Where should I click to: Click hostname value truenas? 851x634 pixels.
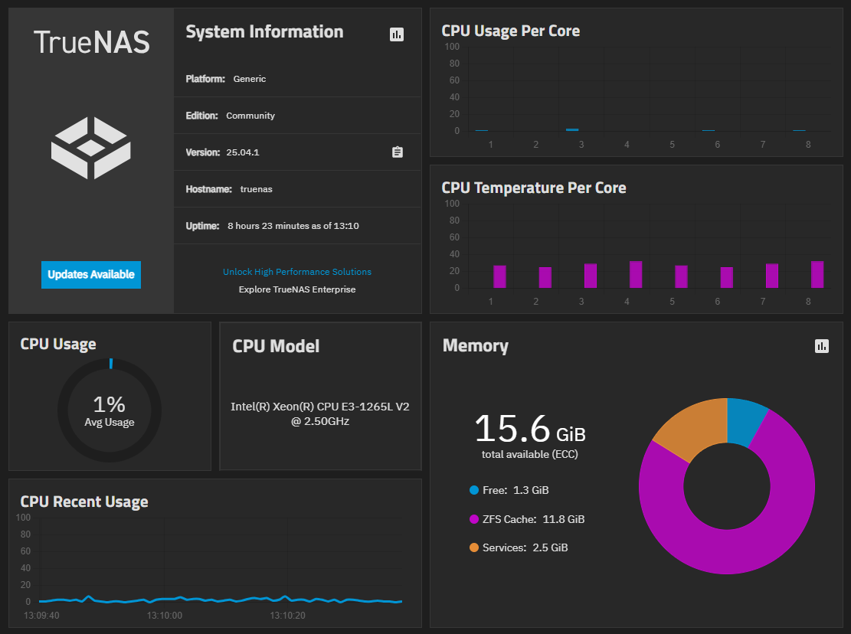tap(256, 189)
